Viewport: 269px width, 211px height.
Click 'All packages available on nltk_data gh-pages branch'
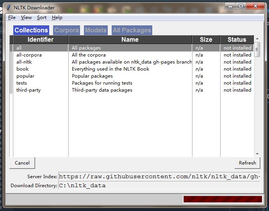tap(132, 62)
